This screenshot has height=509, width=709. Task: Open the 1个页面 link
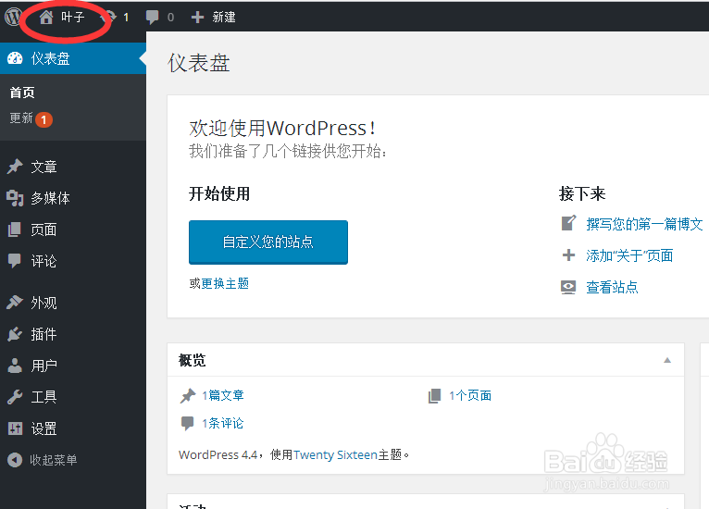pyautogui.click(x=470, y=395)
